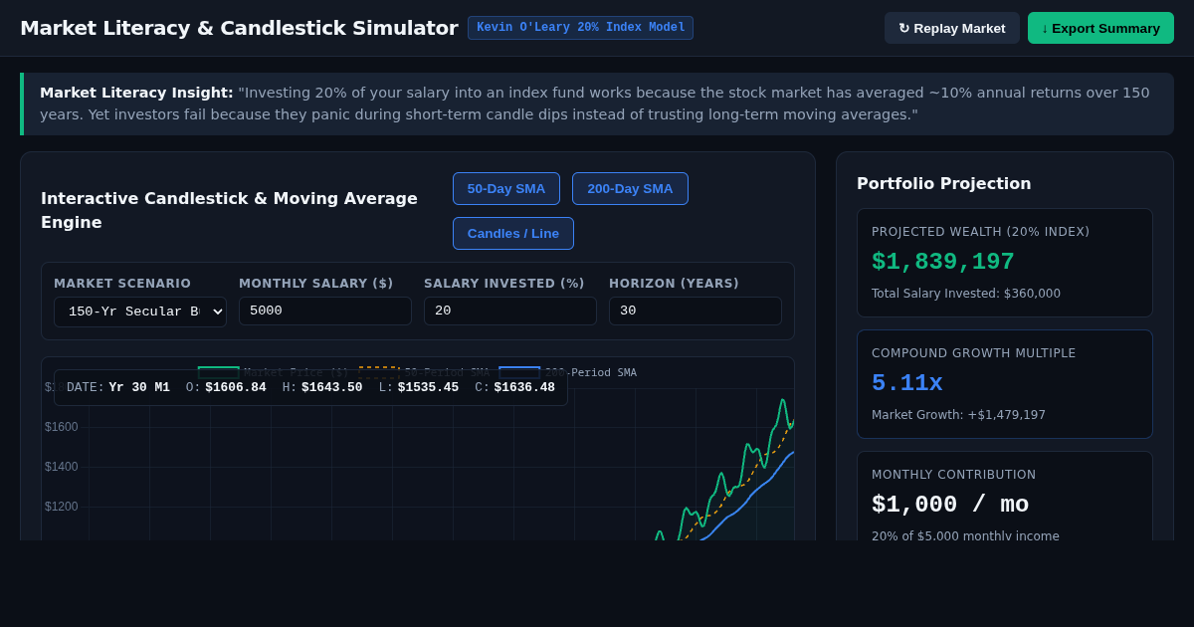This screenshot has width=1194, height=627.
Task: Click the Kevin O'Leary 20% Index Model badge
Action: pyautogui.click(x=581, y=28)
